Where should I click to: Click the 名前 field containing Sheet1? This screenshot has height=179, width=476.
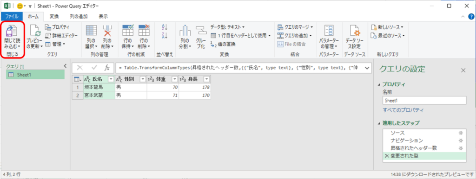point(424,101)
